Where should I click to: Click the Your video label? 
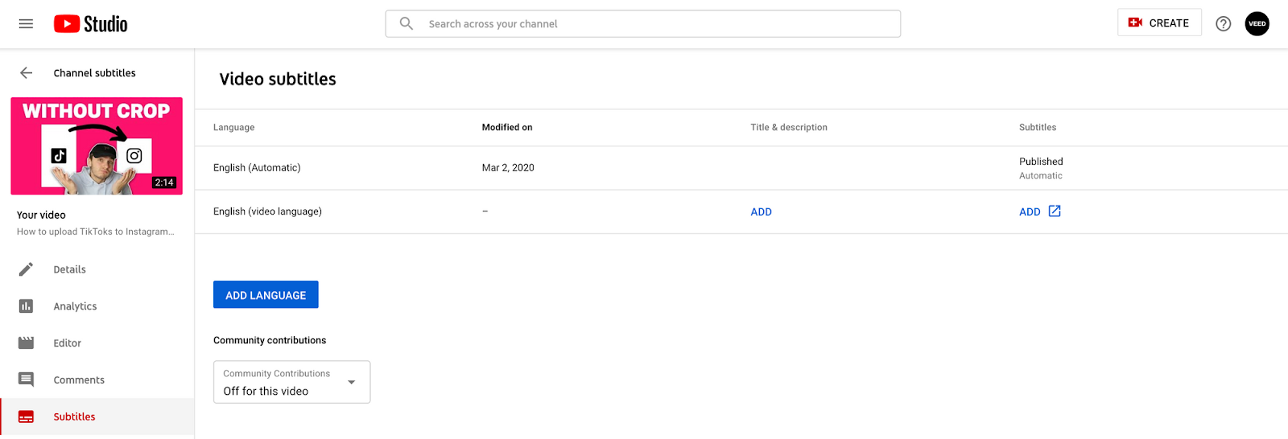click(x=41, y=215)
